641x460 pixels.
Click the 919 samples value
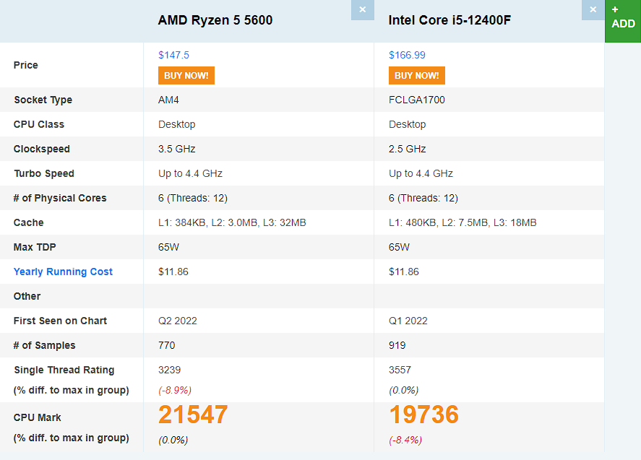[x=397, y=345]
